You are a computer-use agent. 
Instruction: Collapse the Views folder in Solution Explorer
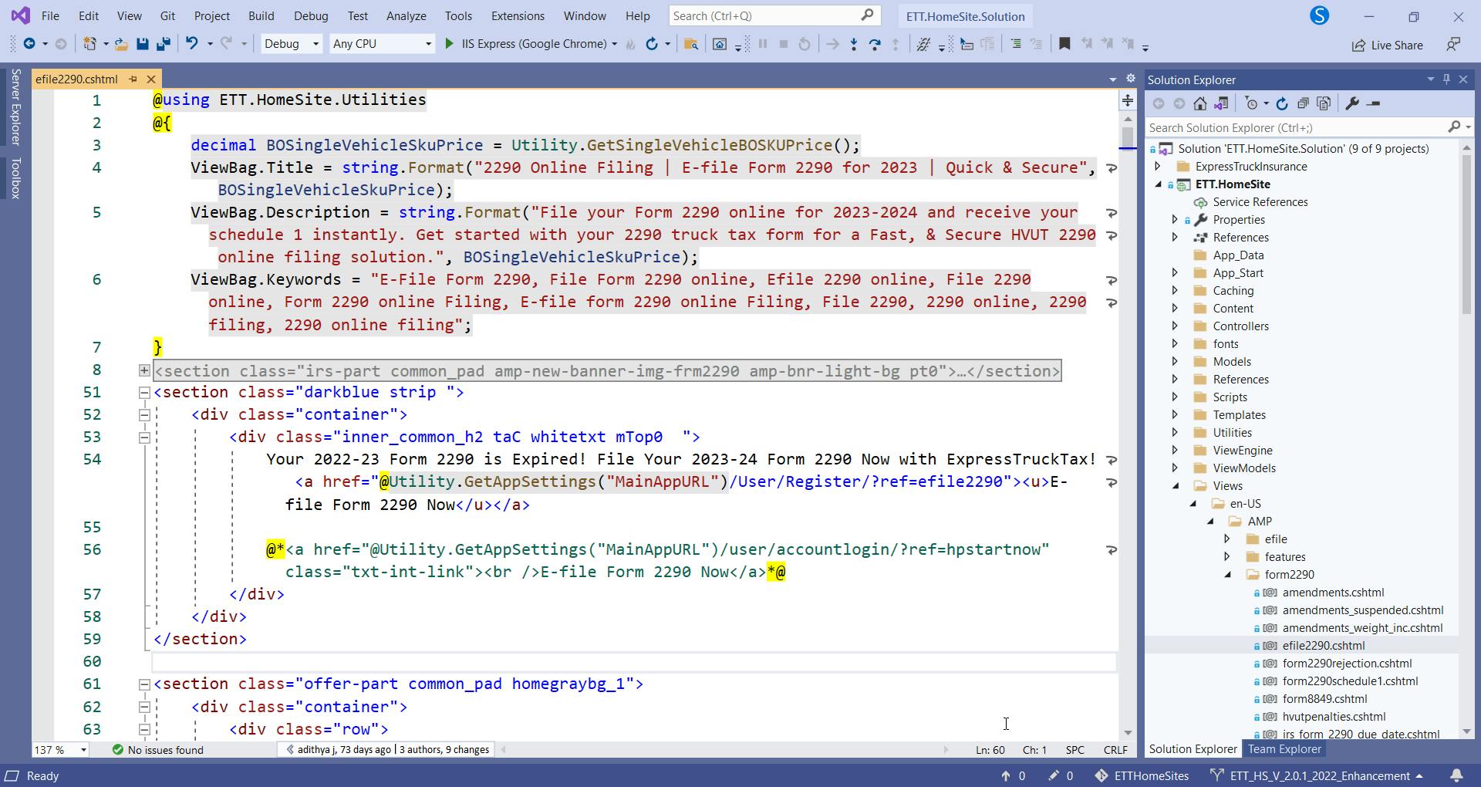[1175, 485]
